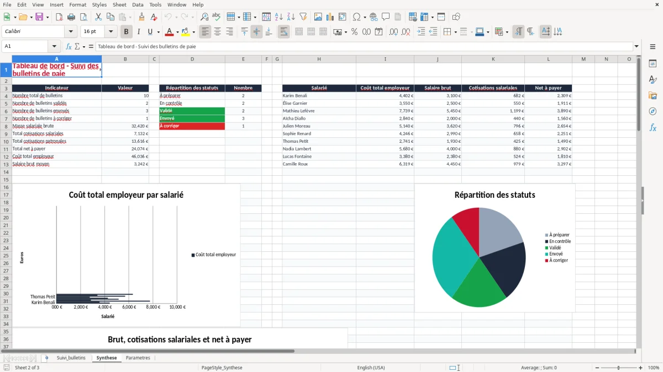Click the Add Decimal Place icon

point(393,32)
